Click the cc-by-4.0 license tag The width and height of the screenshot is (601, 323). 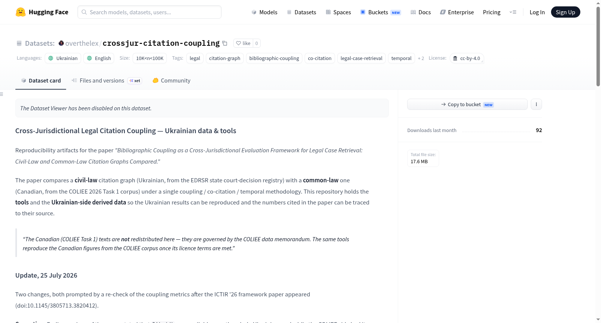pyautogui.click(x=467, y=58)
